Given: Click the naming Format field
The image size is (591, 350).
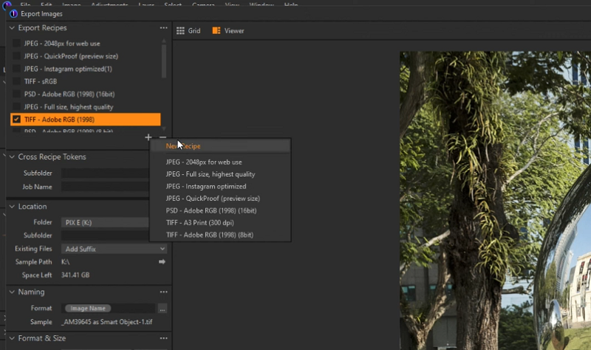Looking at the screenshot, I should (109, 308).
